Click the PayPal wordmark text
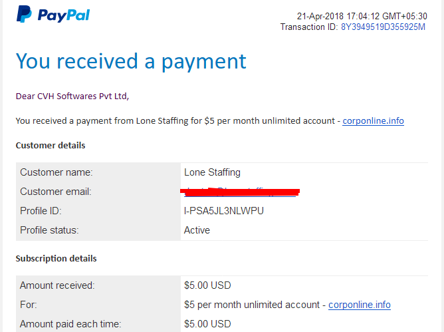 pos(64,15)
